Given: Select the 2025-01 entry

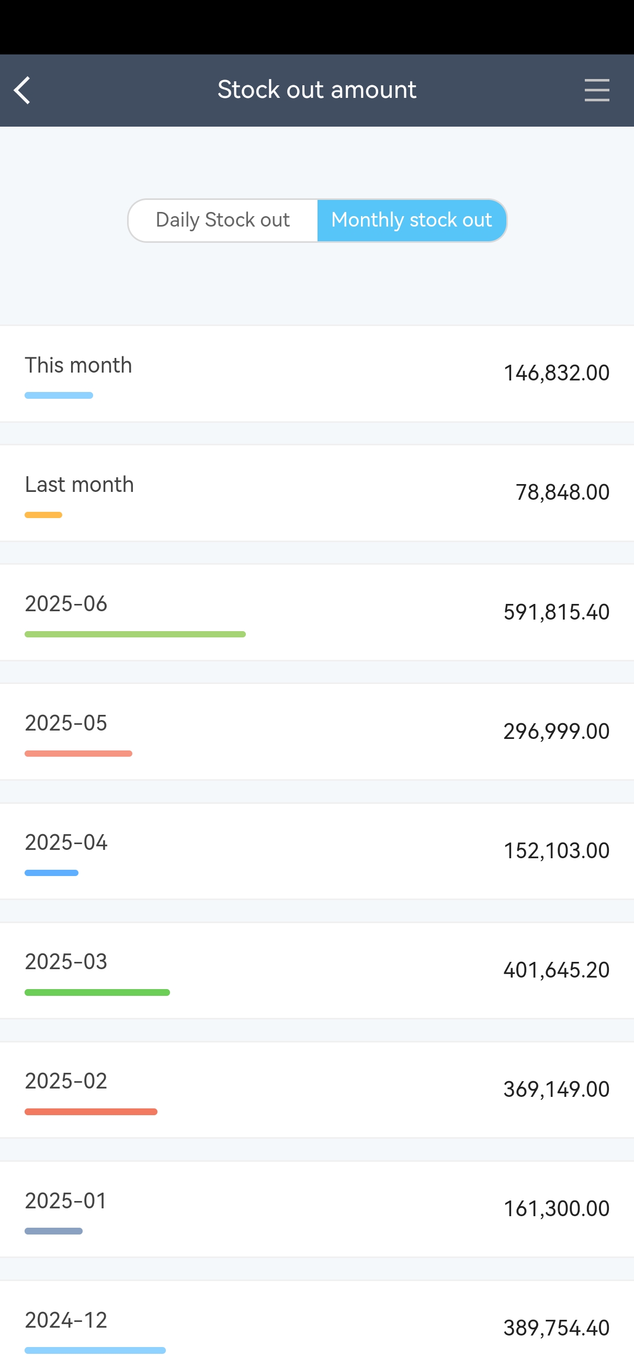Looking at the screenshot, I should pos(316,1209).
